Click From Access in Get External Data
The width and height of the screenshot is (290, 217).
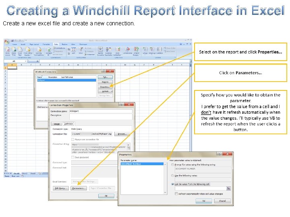(8, 51)
